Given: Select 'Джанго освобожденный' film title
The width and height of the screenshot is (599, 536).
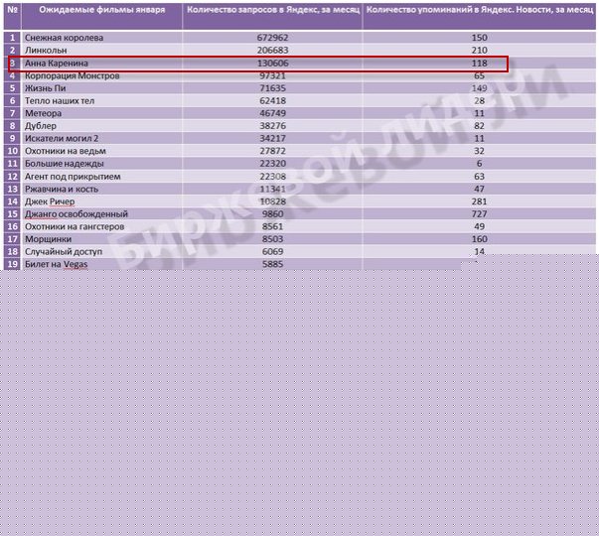Looking at the screenshot, I should (x=76, y=214).
